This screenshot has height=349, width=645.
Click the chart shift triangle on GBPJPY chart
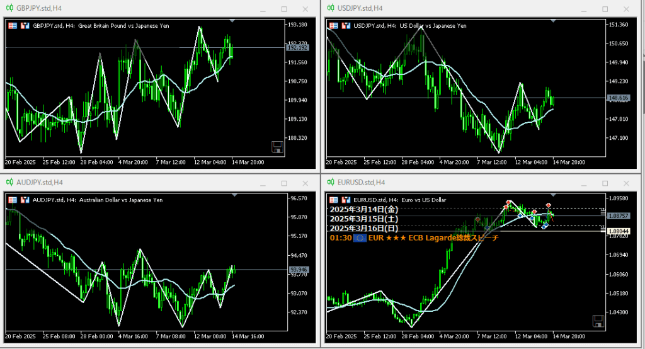[232, 21]
